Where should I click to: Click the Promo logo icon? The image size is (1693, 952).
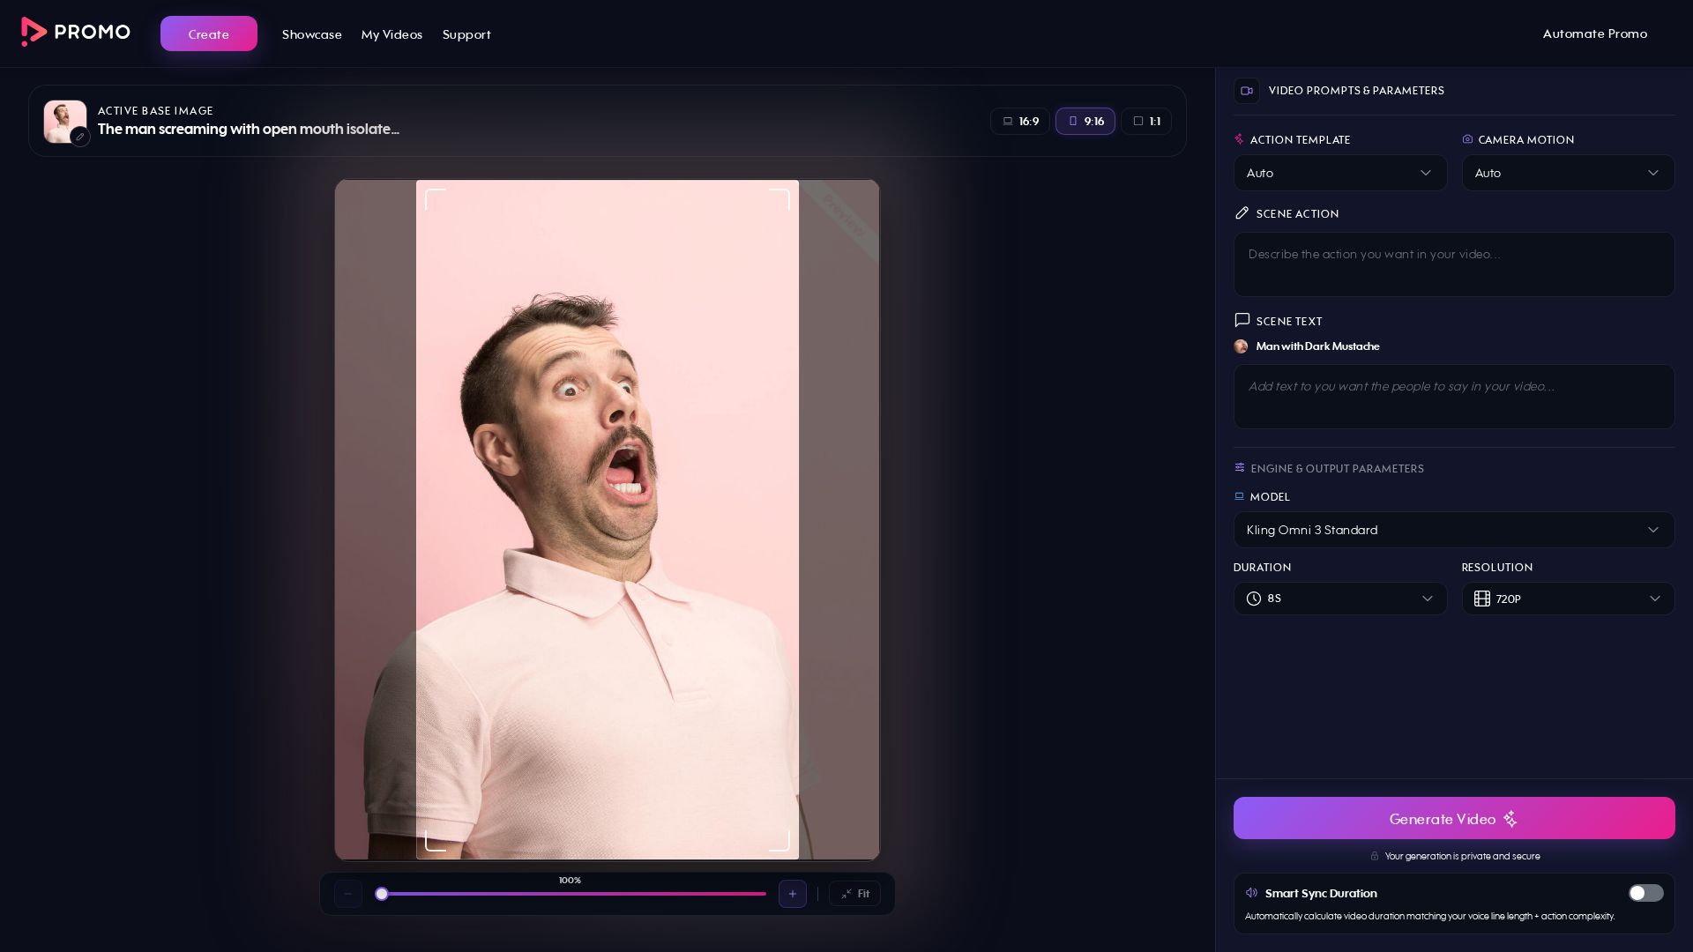[34, 32]
